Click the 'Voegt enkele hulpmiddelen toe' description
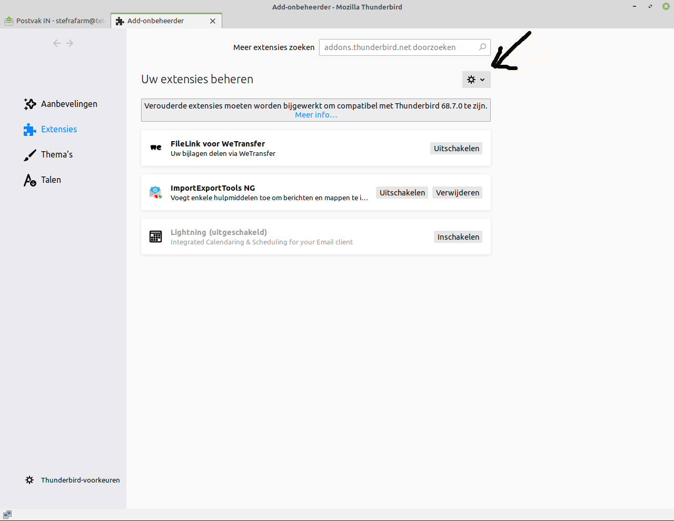Screen dimensions: 674x521 tap(269, 198)
